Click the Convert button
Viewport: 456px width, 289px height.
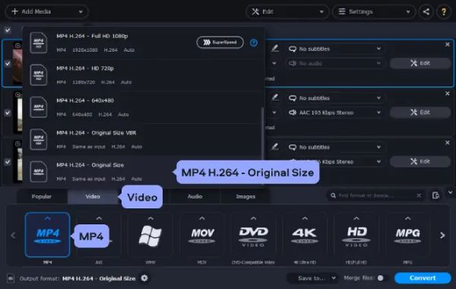coord(423,278)
